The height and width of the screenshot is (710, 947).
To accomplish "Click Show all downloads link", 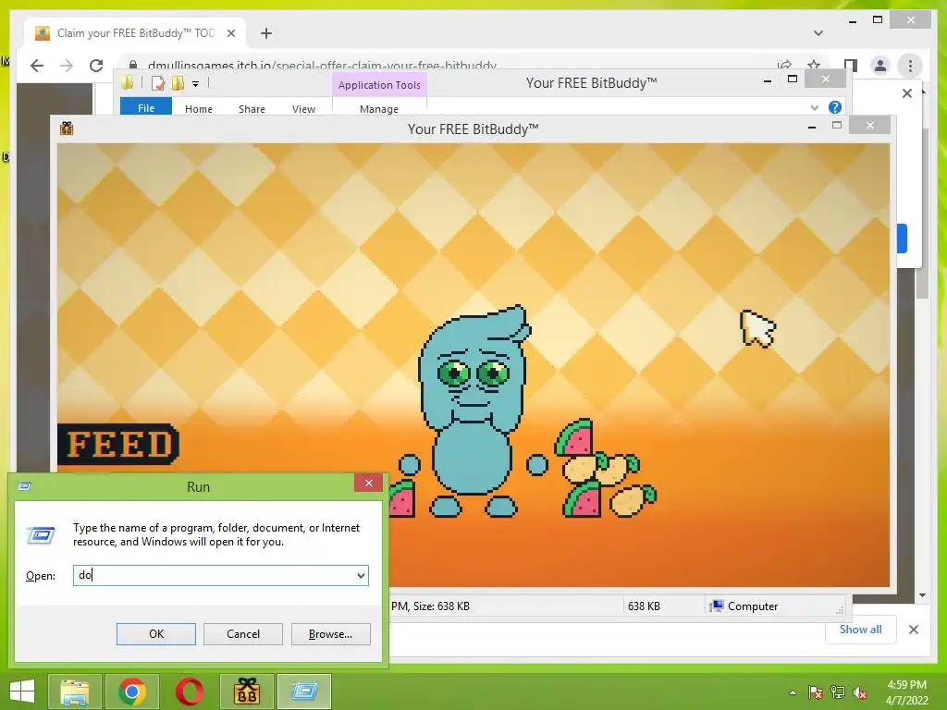I will pyautogui.click(x=861, y=629).
